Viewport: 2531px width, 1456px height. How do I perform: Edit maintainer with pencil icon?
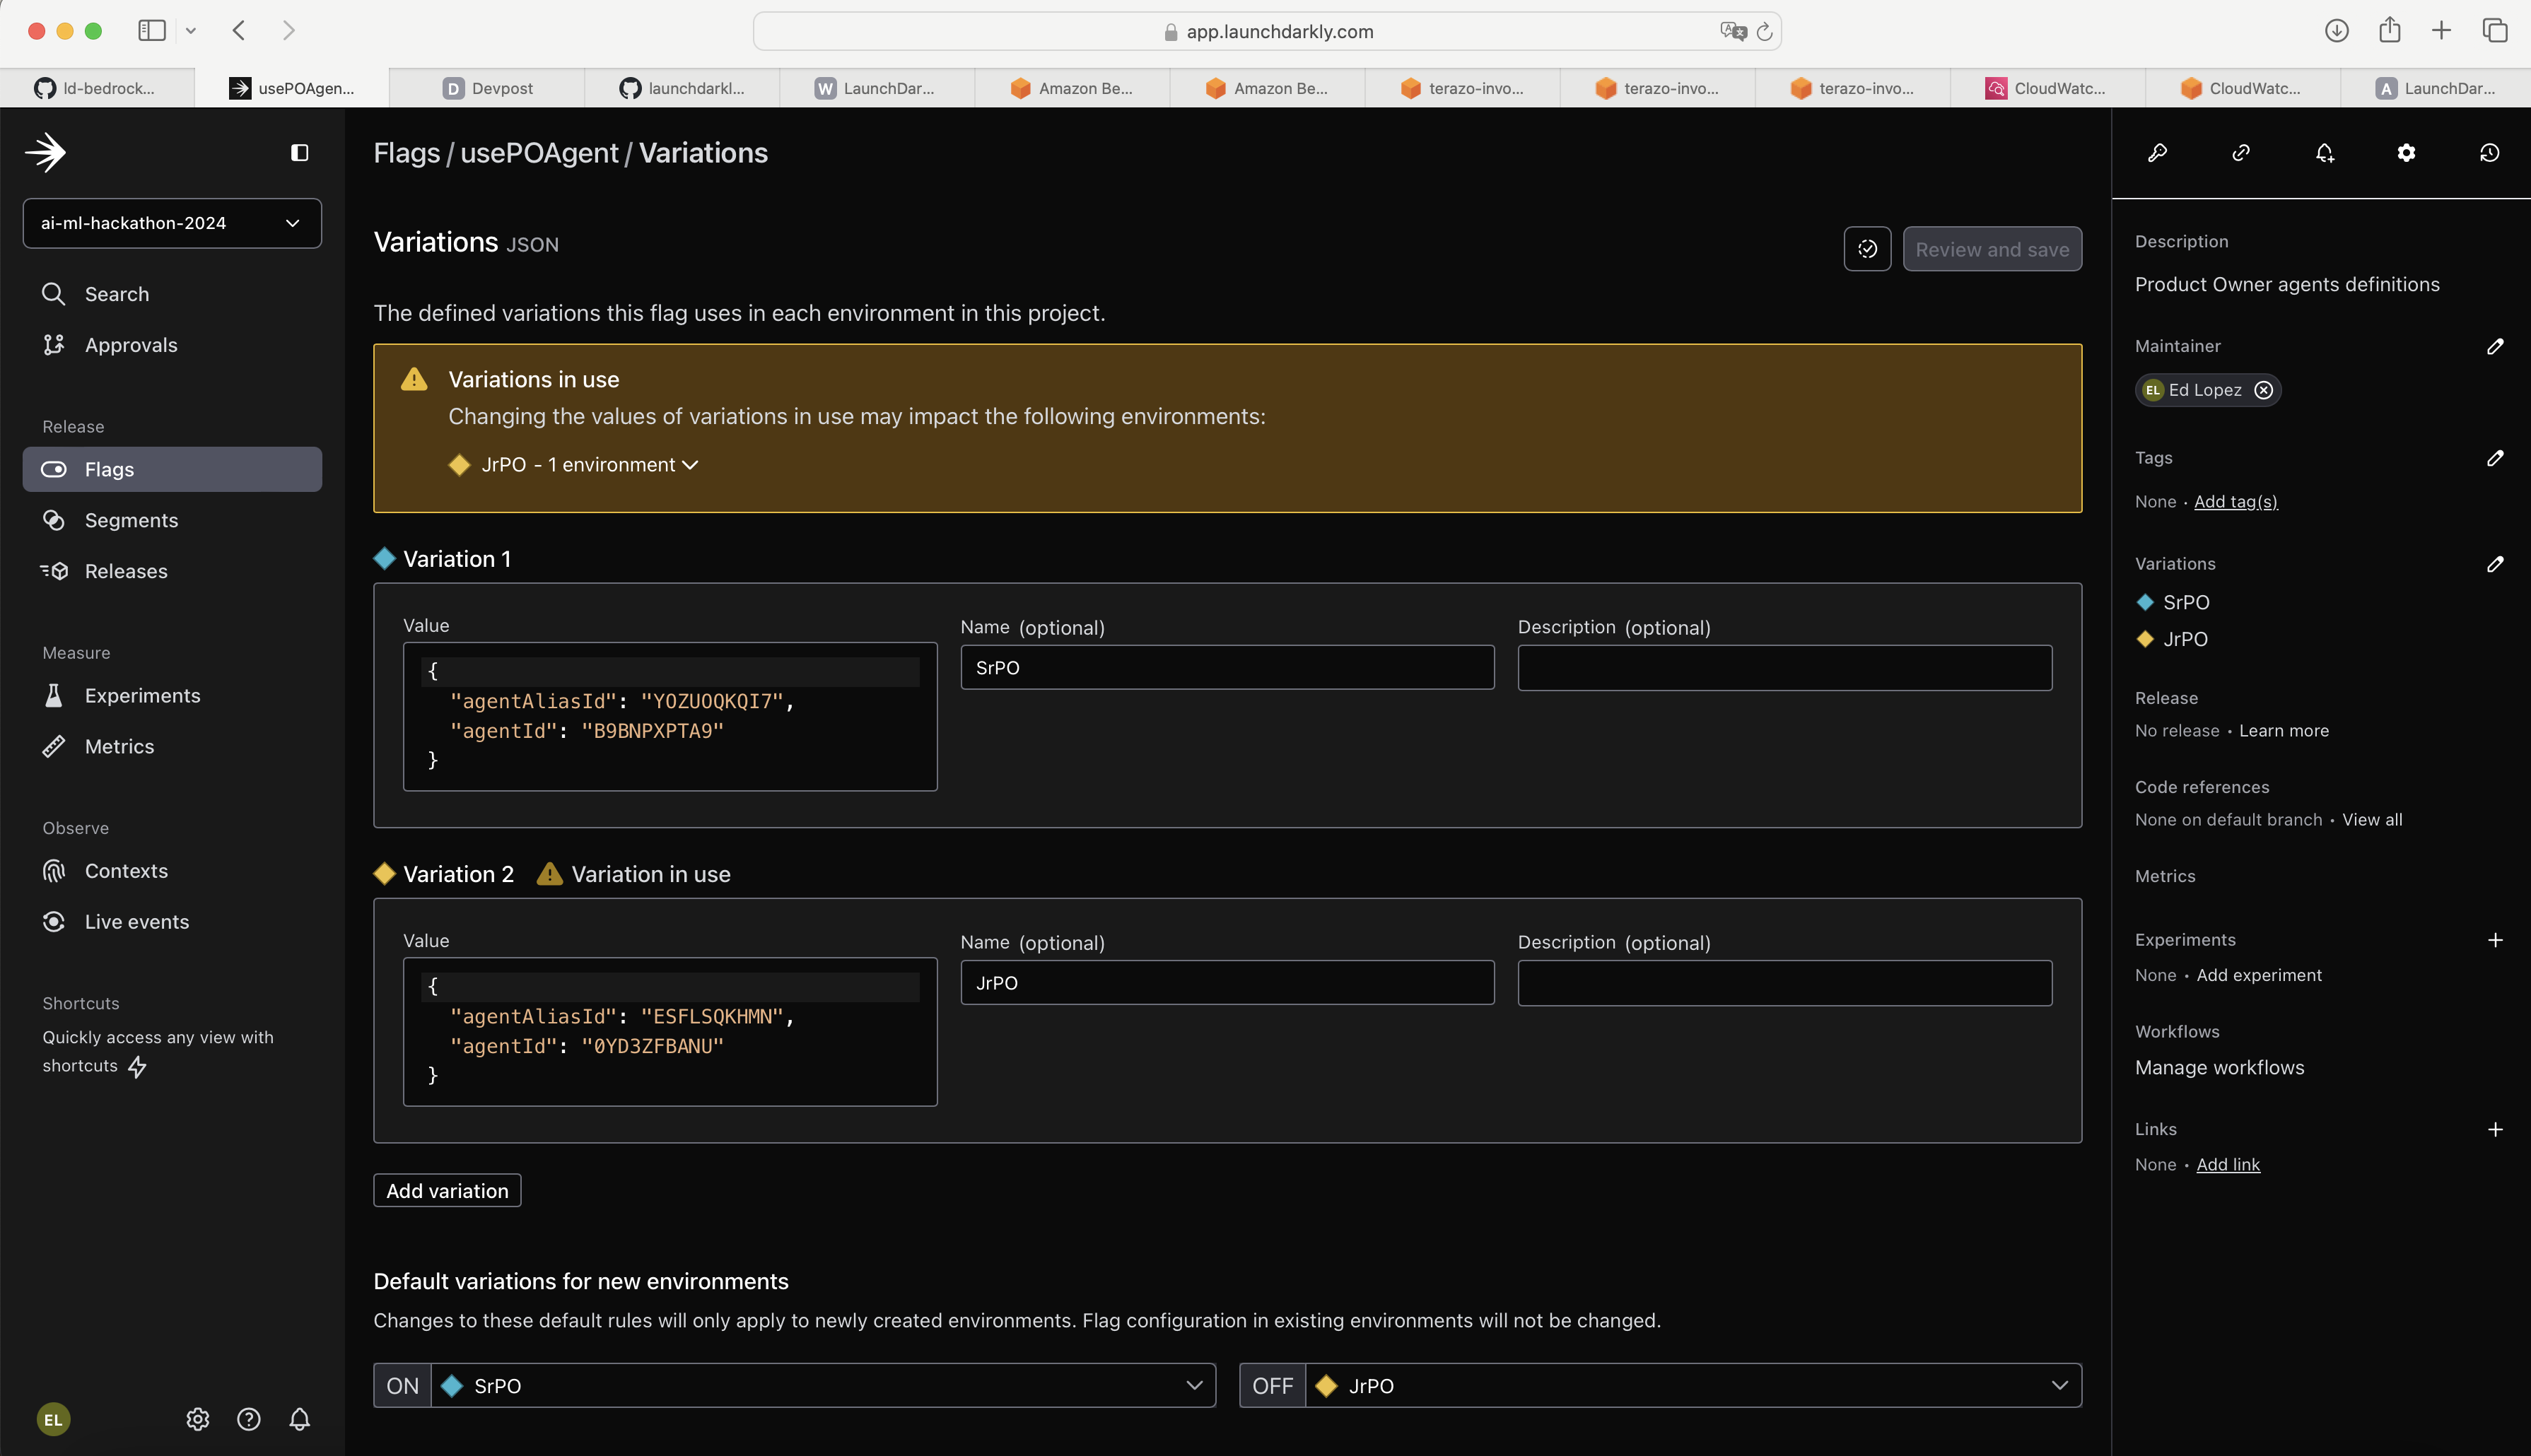pos(2495,346)
